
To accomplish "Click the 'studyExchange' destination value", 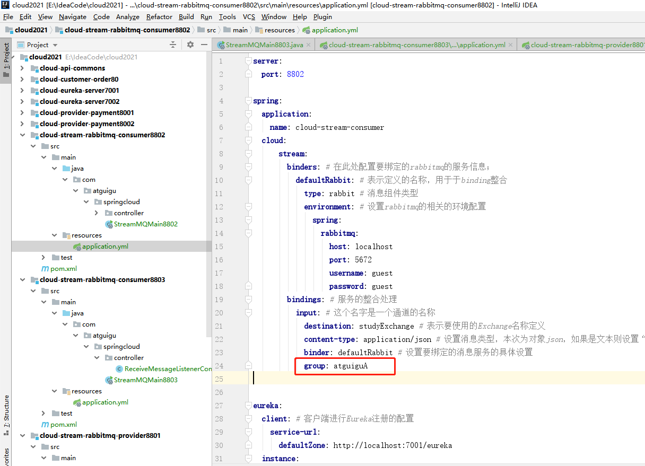I will 387,326.
